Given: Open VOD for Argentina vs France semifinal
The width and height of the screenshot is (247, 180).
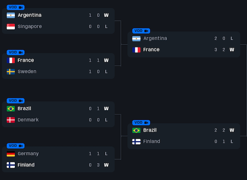Looking at the screenshot, I should (x=141, y=31).
